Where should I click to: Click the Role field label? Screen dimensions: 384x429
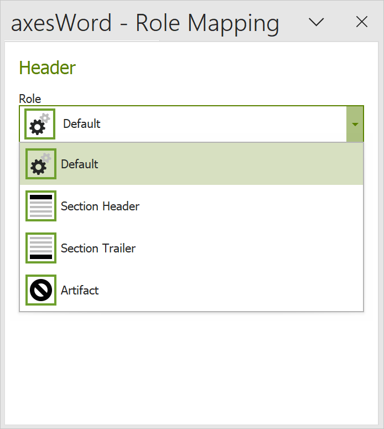coord(30,99)
